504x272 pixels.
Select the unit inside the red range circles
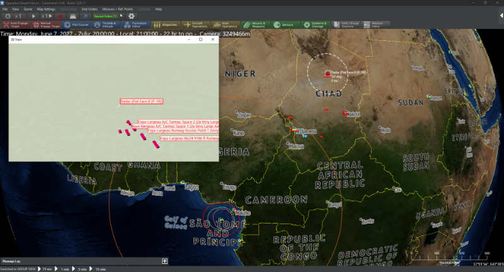[221, 220]
